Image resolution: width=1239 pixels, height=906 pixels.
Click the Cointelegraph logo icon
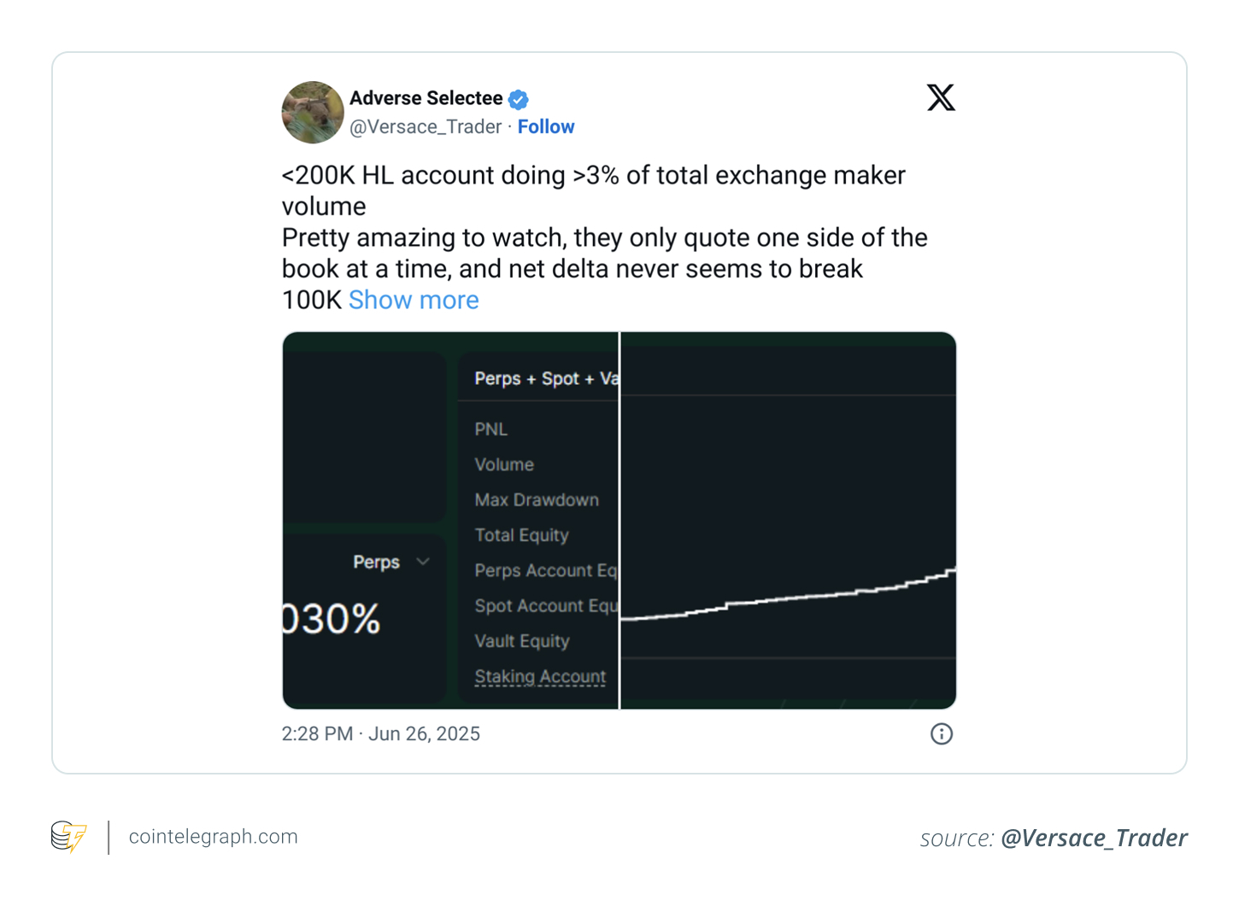(69, 837)
